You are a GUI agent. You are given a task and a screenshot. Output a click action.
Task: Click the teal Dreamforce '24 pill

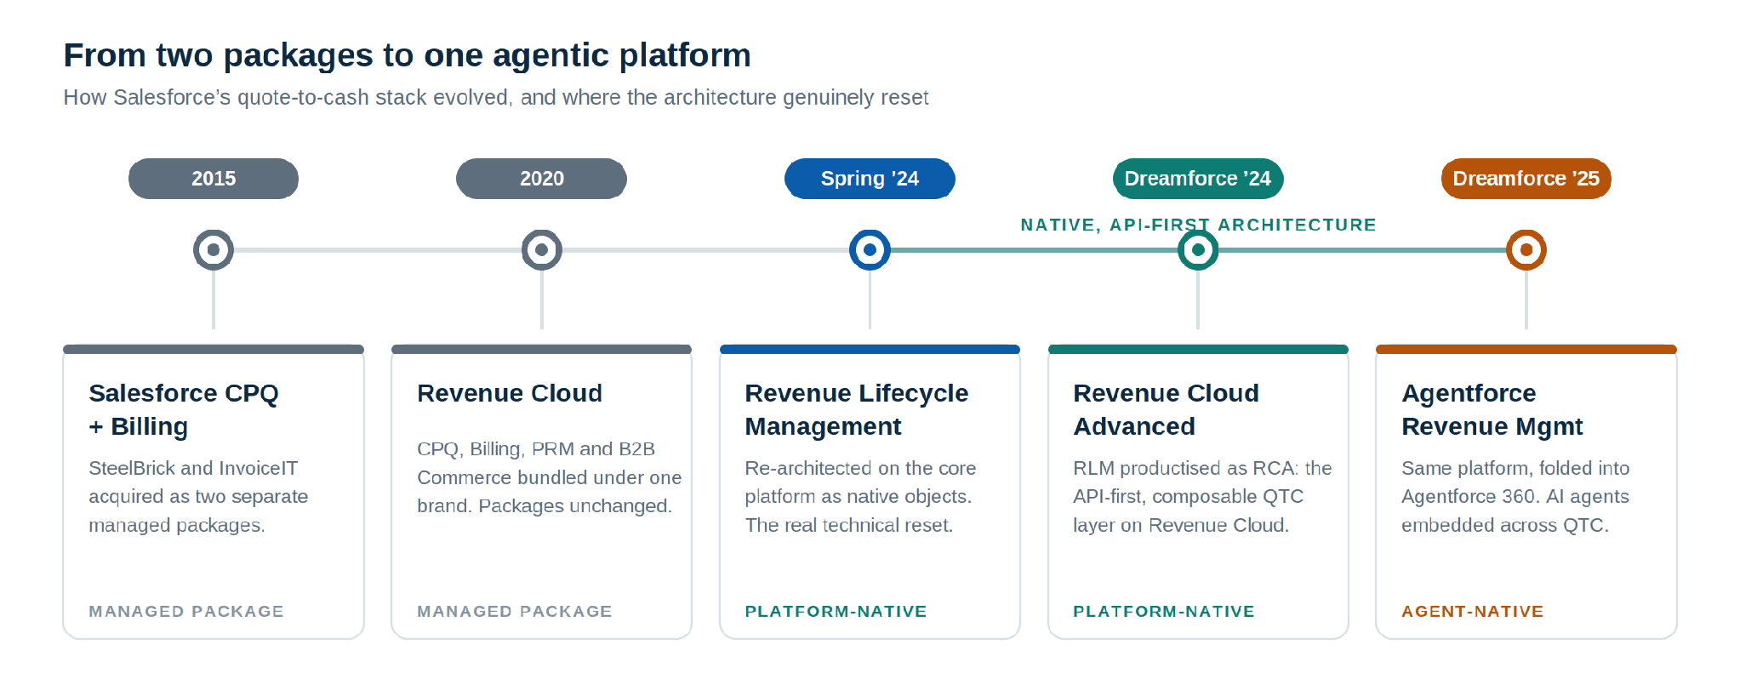1198,179
